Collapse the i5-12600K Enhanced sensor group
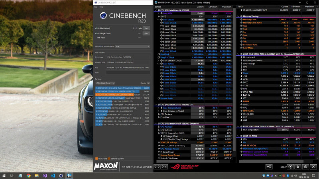The width and height of the screenshot is (319, 179). click(x=156, y=124)
